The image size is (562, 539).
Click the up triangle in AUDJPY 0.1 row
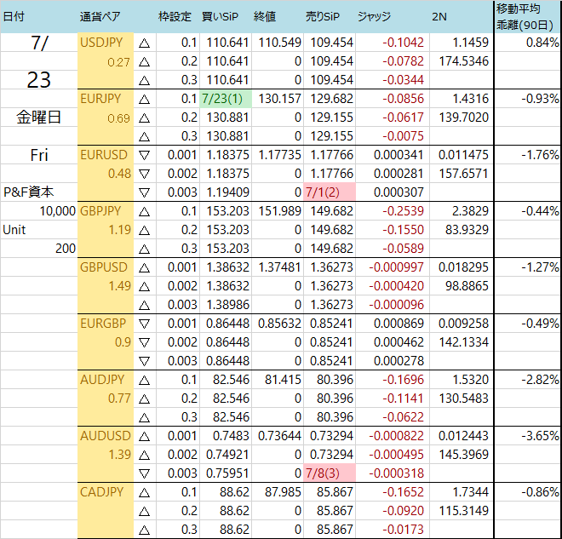(x=144, y=380)
